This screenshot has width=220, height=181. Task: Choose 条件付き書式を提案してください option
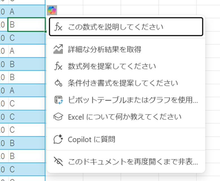(123, 83)
